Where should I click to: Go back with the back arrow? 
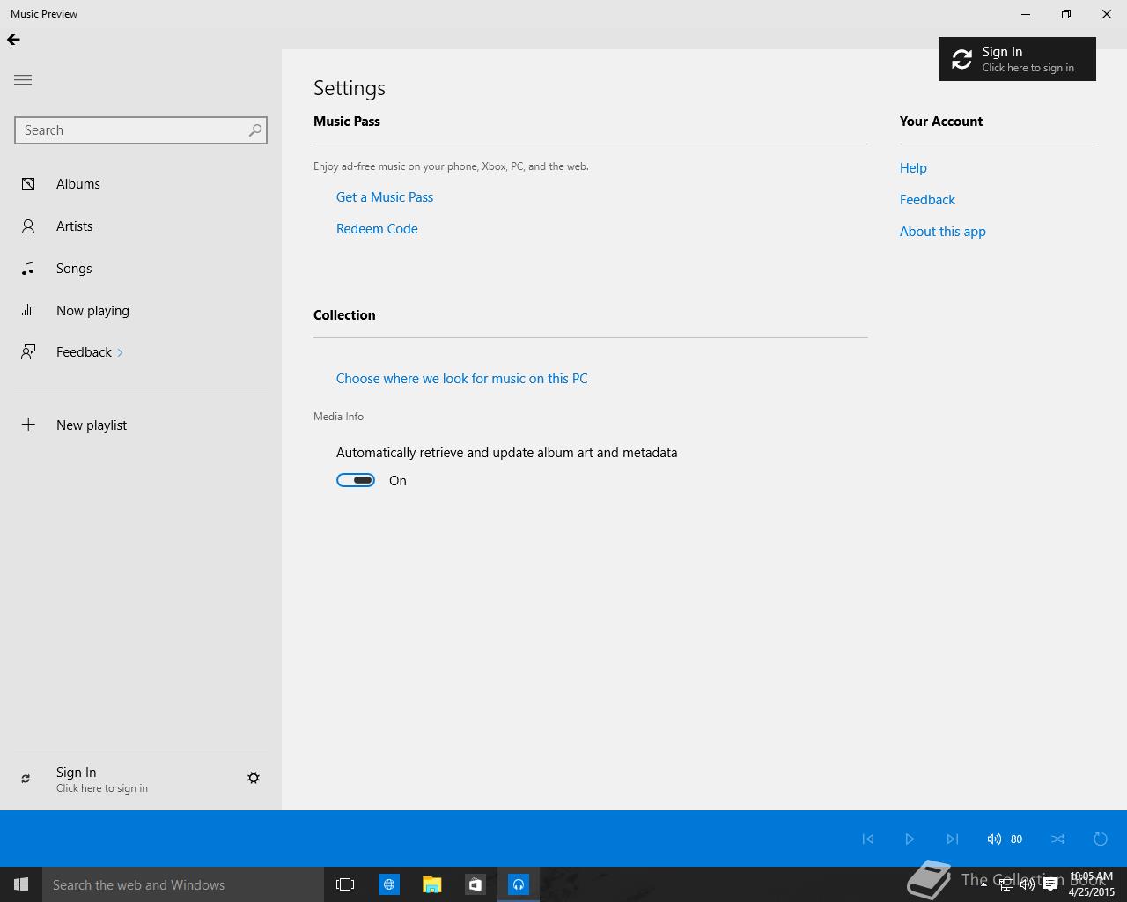(13, 40)
